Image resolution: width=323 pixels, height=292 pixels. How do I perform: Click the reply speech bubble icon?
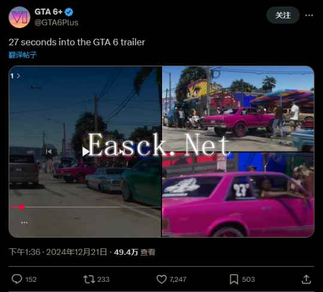[17, 279]
